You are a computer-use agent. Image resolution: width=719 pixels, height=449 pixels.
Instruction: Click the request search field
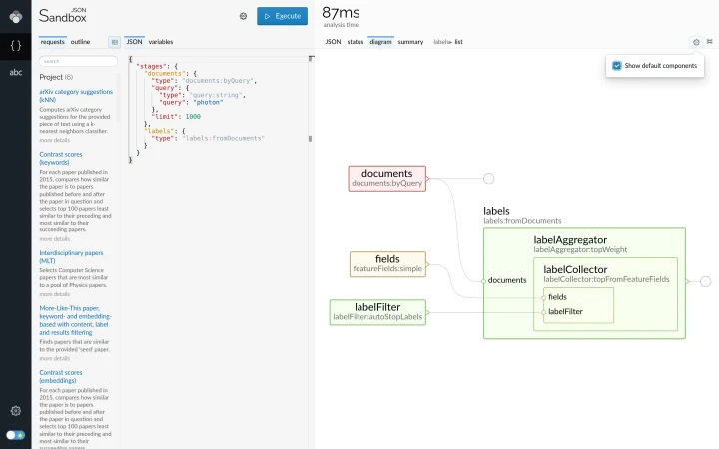[x=78, y=61]
